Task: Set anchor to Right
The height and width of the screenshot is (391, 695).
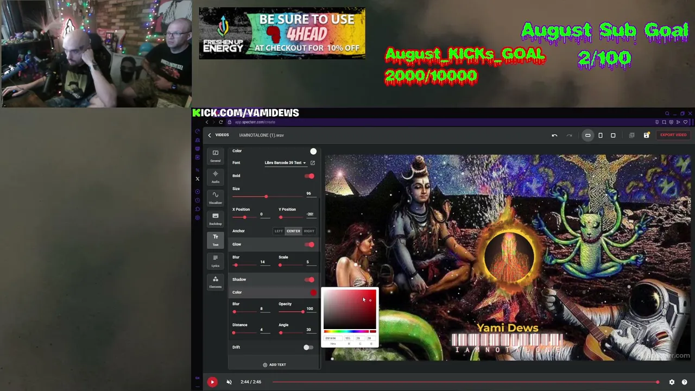Action: pos(309,231)
